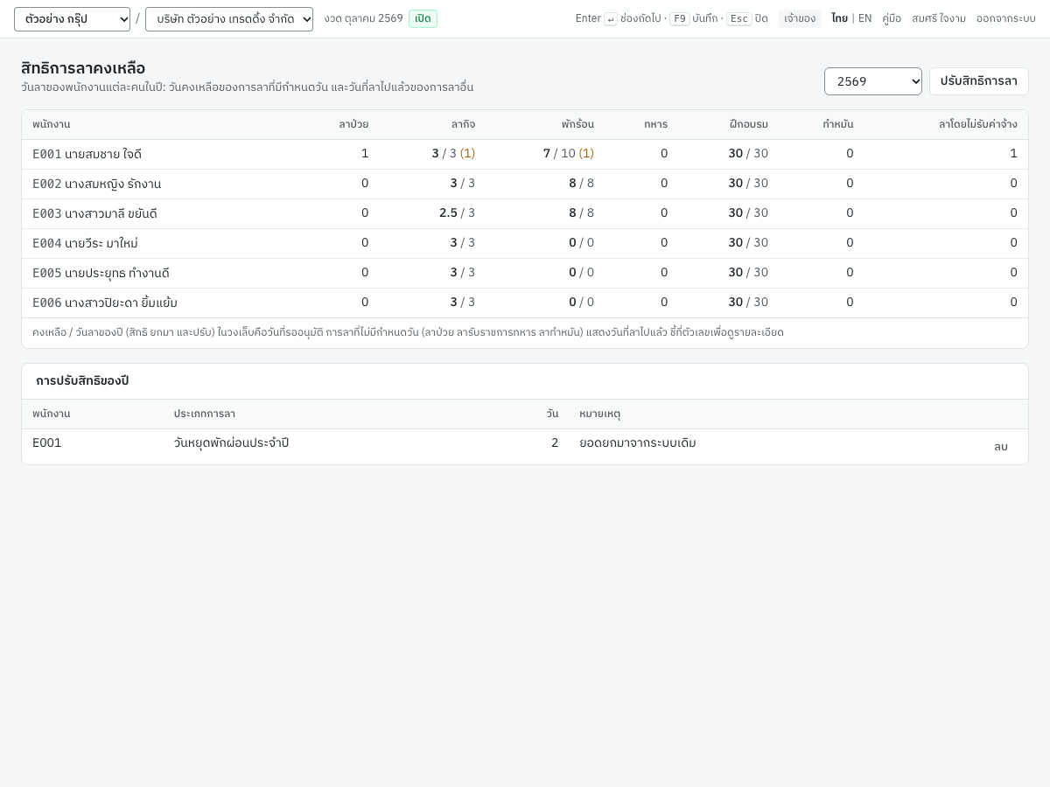Select employee row E005 นายประยุทธ ทำงานดี
The width and height of the screenshot is (1050, 787).
tap(525, 273)
